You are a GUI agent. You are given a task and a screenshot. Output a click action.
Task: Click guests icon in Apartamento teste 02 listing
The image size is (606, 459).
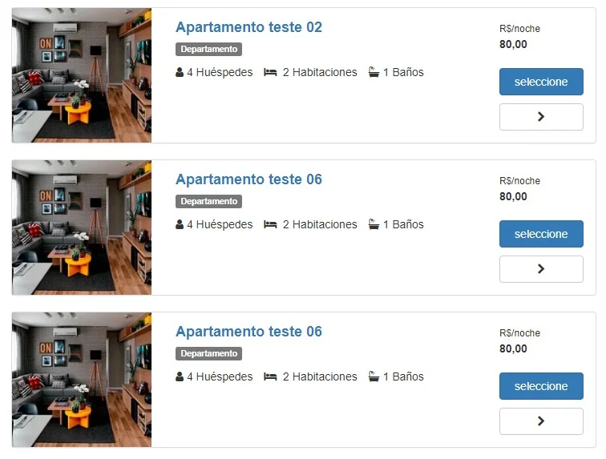pos(180,72)
